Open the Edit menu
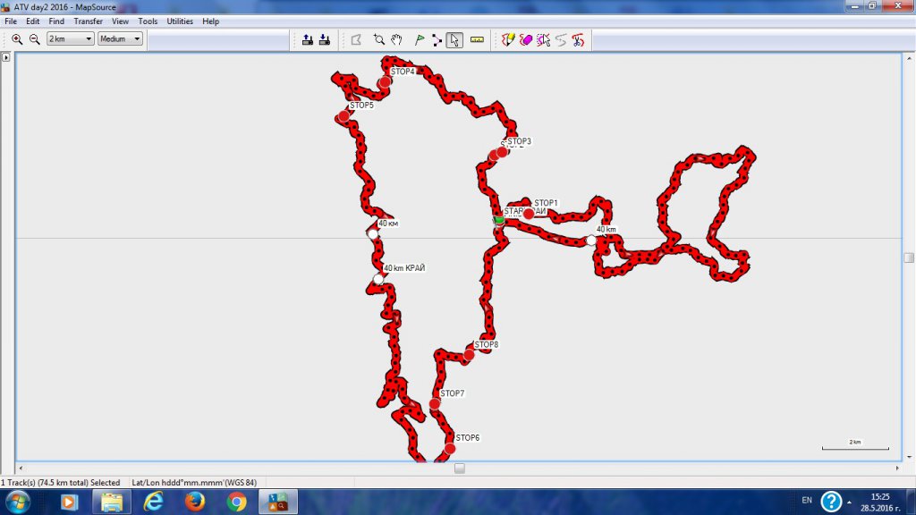The height and width of the screenshot is (515, 916). [x=33, y=21]
